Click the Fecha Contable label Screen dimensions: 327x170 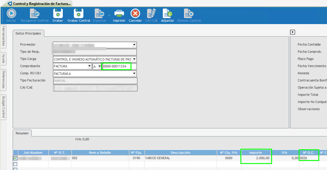pyautogui.click(x=309, y=45)
